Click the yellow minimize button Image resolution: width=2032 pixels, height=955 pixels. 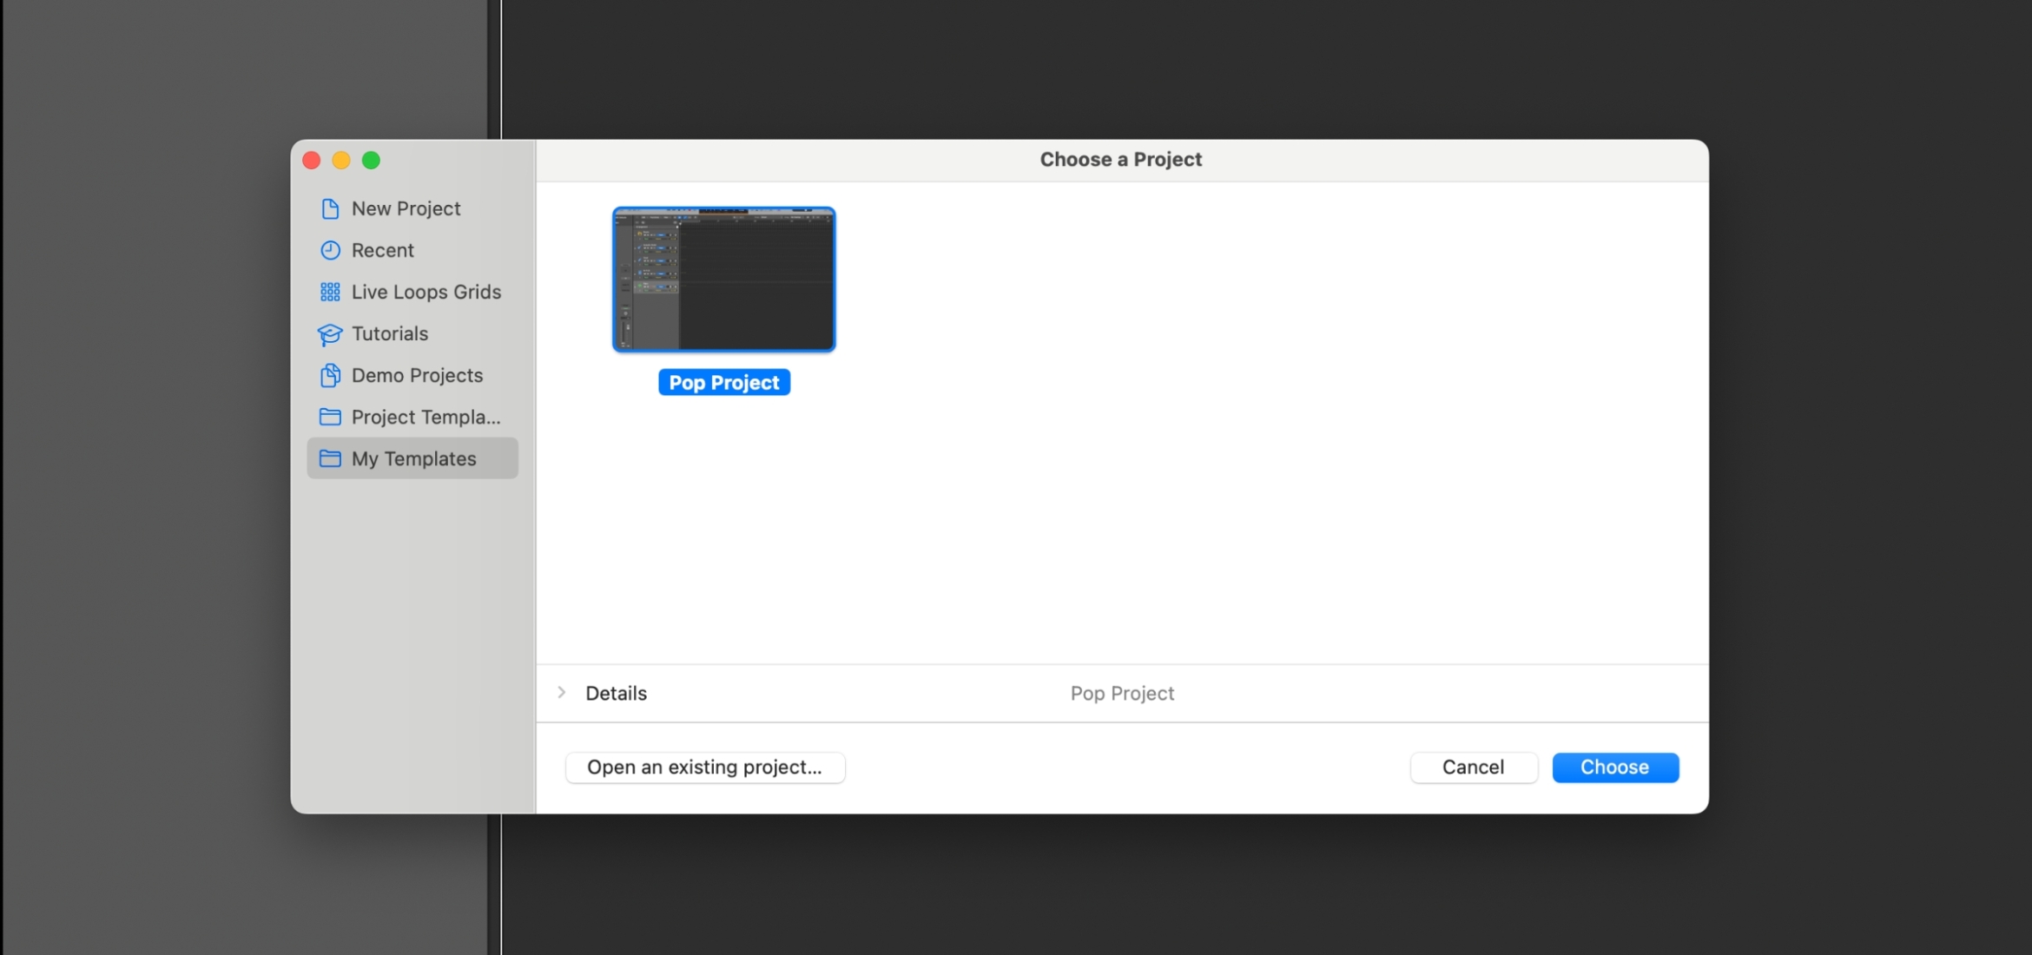341,160
